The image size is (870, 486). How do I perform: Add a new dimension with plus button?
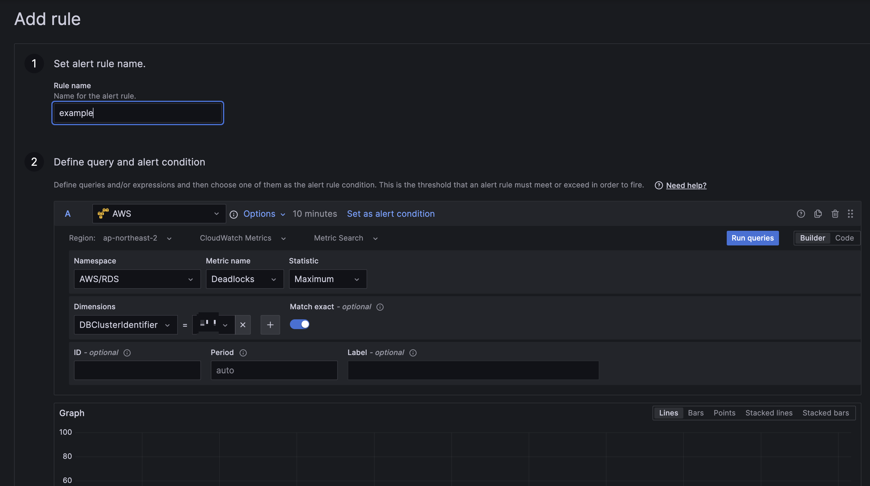tap(270, 325)
